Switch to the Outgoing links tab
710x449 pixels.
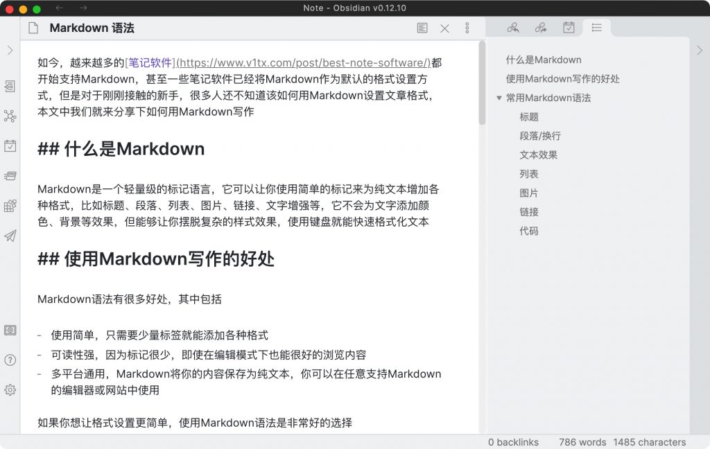[541, 28]
